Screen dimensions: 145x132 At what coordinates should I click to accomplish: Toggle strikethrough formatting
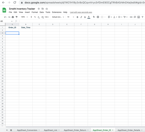click(x=85, y=17)
